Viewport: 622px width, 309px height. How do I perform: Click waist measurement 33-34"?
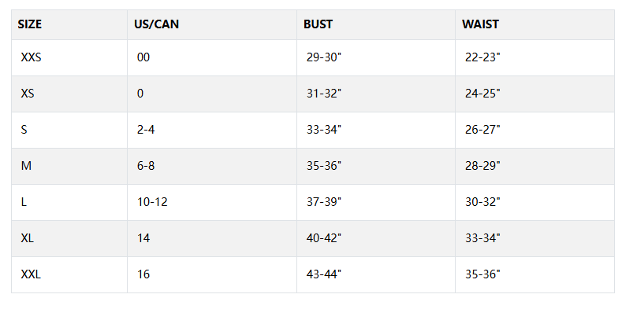[x=482, y=238]
